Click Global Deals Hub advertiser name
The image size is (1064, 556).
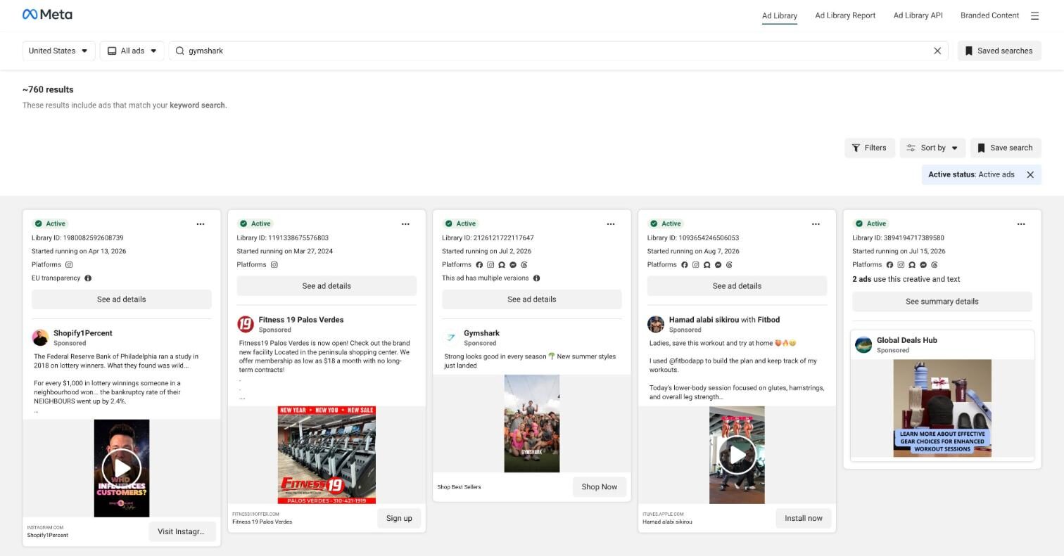pyautogui.click(x=907, y=340)
